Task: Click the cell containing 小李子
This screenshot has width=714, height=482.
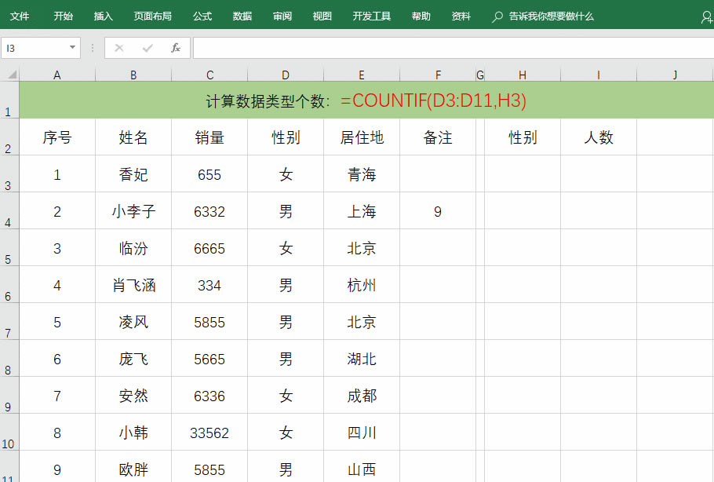Action: coord(133,211)
